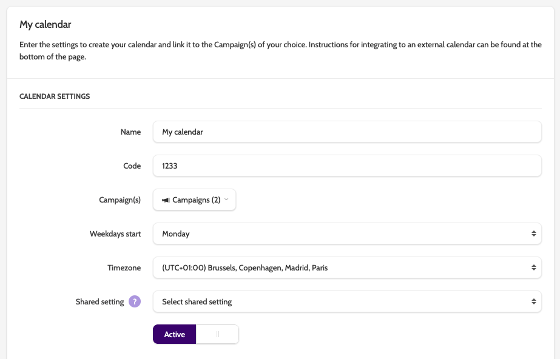The width and height of the screenshot is (560, 359).
Task: Open the Select shared setting dropdown
Action: pos(347,301)
